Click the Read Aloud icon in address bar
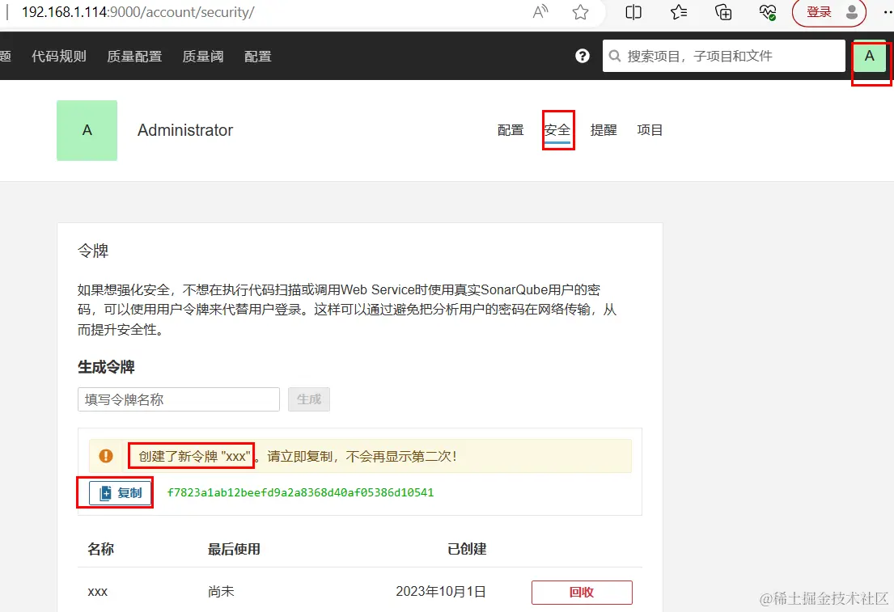The height and width of the screenshot is (612, 894). coord(540,11)
